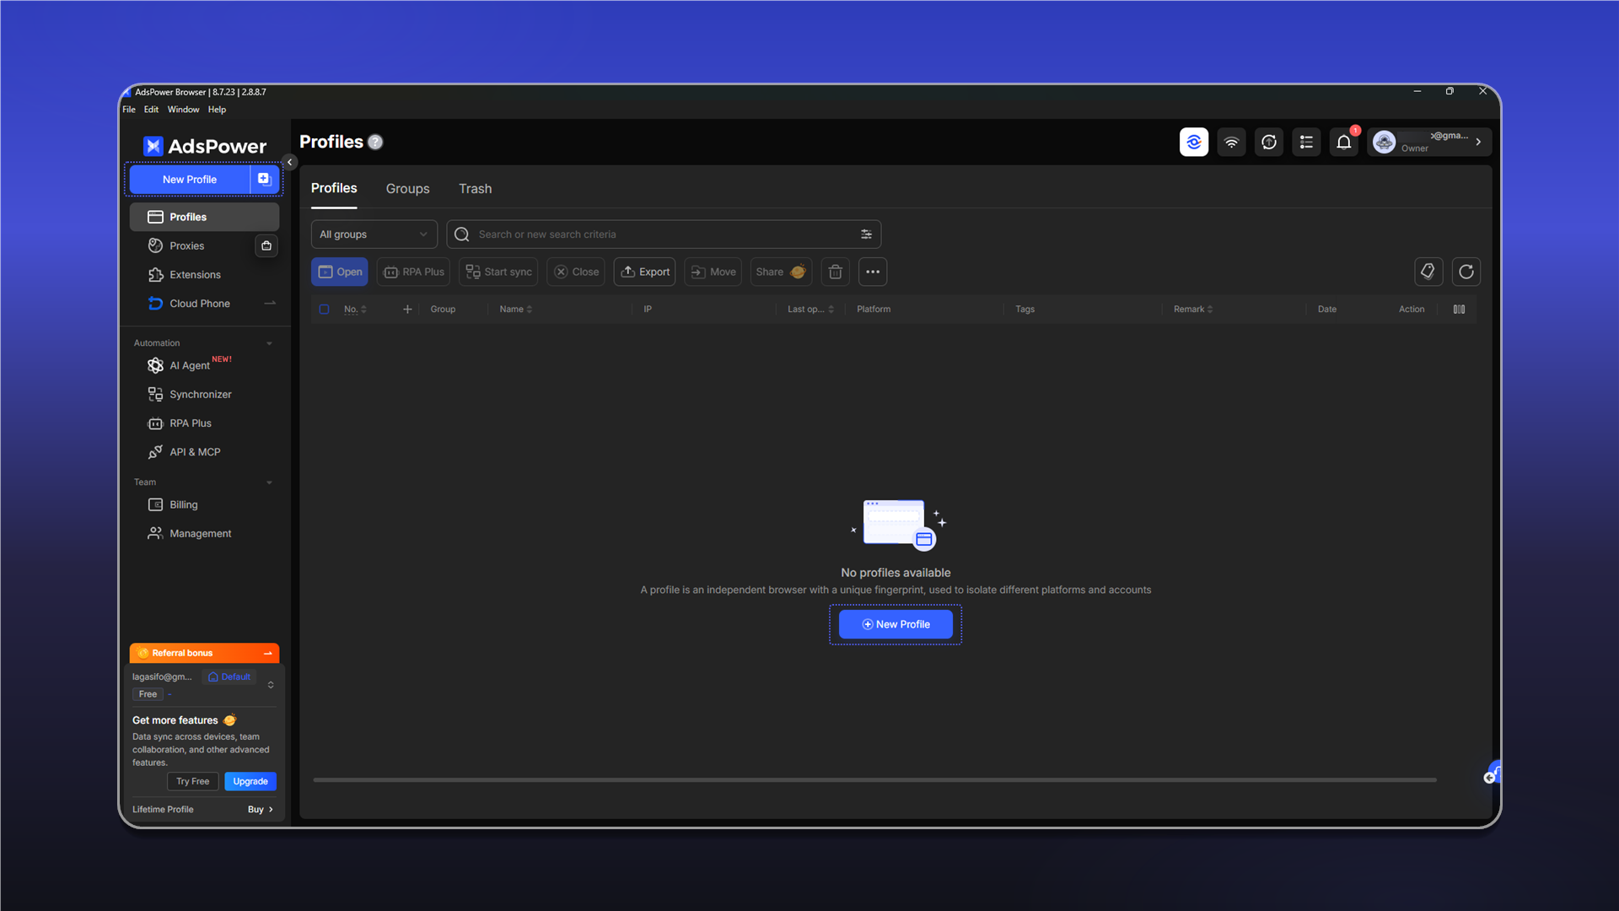1619x911 pixels.
Task: Click the batch create icon next to New Profile
Action: tap(264, 179)
